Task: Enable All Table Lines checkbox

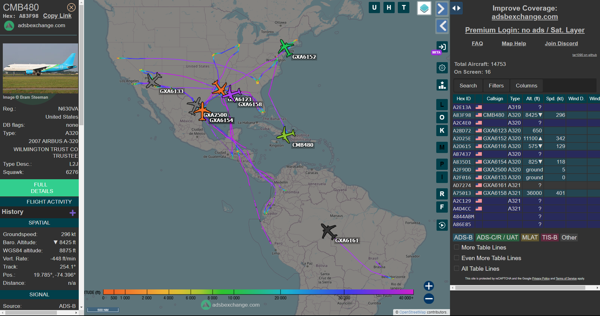Action: pyautogui.click(x=457, y=268)
